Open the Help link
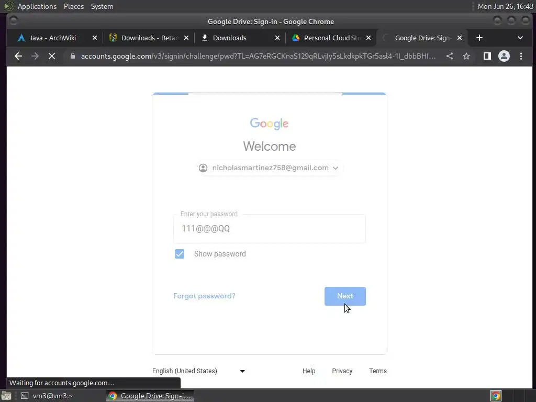Screen dimensions: 536x402 [x=309, y=371]
